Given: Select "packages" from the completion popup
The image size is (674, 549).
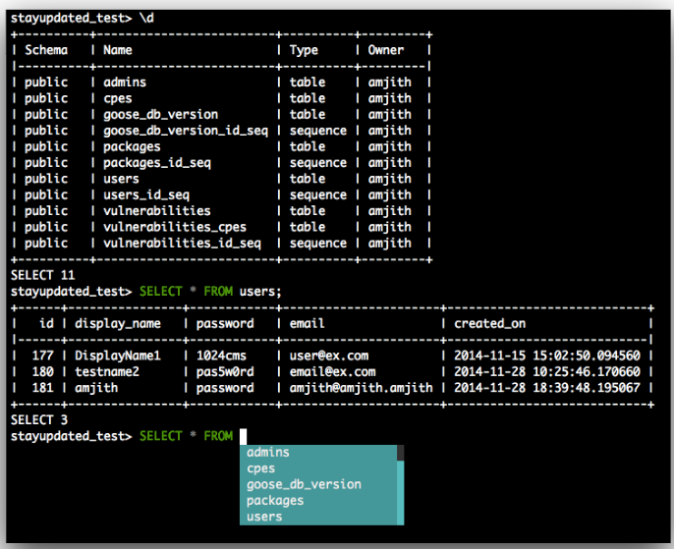Looking at the screenshot, I should (x=275, y=500).
